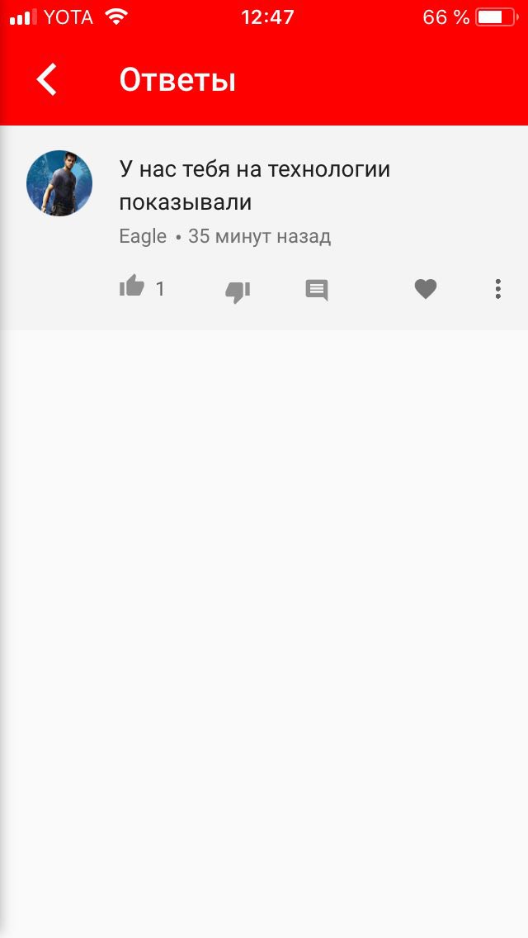Tap the empty area below the comment
528x938 pixels.
click(264, 628)
